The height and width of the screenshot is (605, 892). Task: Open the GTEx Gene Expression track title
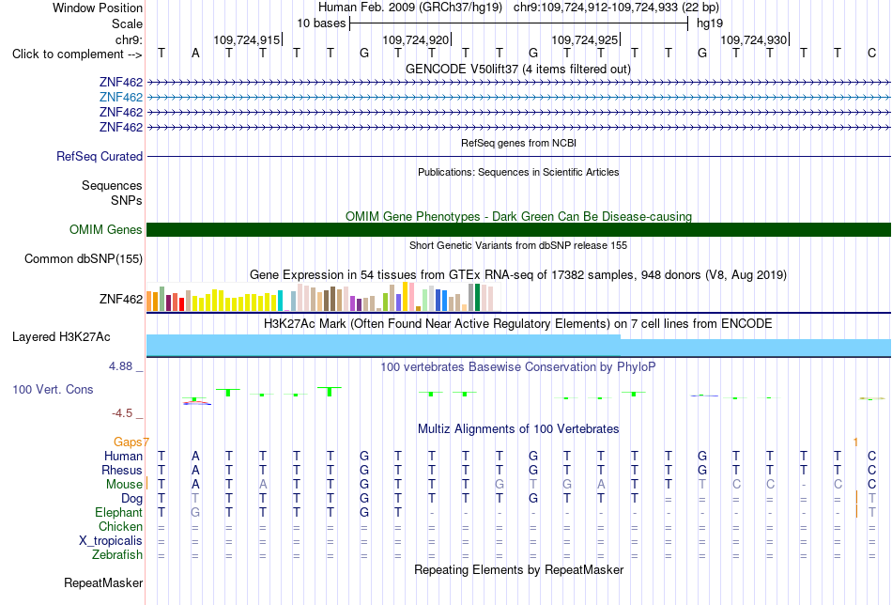click(518, 275)
